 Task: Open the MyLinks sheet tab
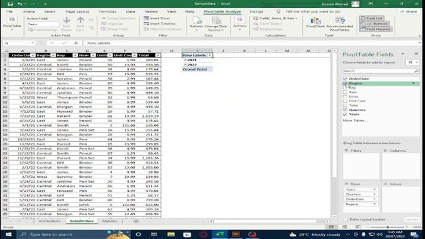[x=110, y=221]
